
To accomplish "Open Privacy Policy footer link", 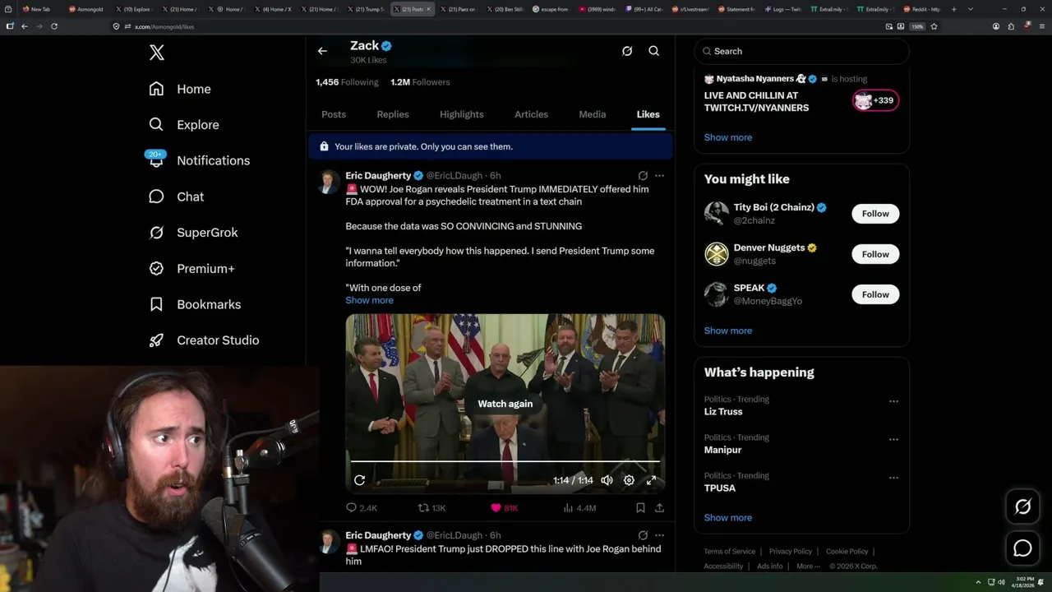I will pos(790,552).
